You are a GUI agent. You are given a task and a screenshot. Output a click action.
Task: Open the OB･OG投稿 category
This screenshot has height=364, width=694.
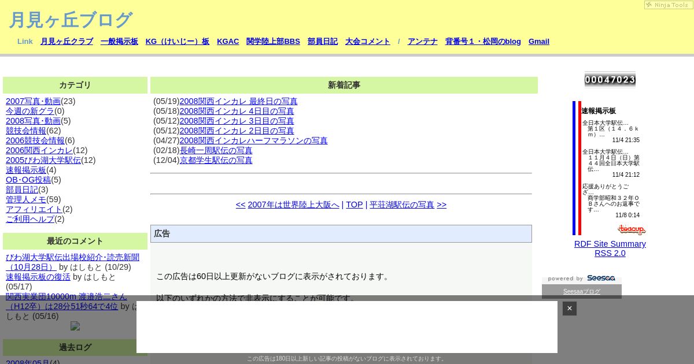[28, 180]
